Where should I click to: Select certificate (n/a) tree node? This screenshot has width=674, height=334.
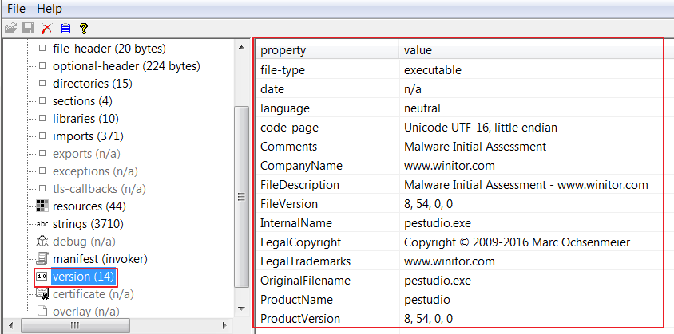point(93,294)
